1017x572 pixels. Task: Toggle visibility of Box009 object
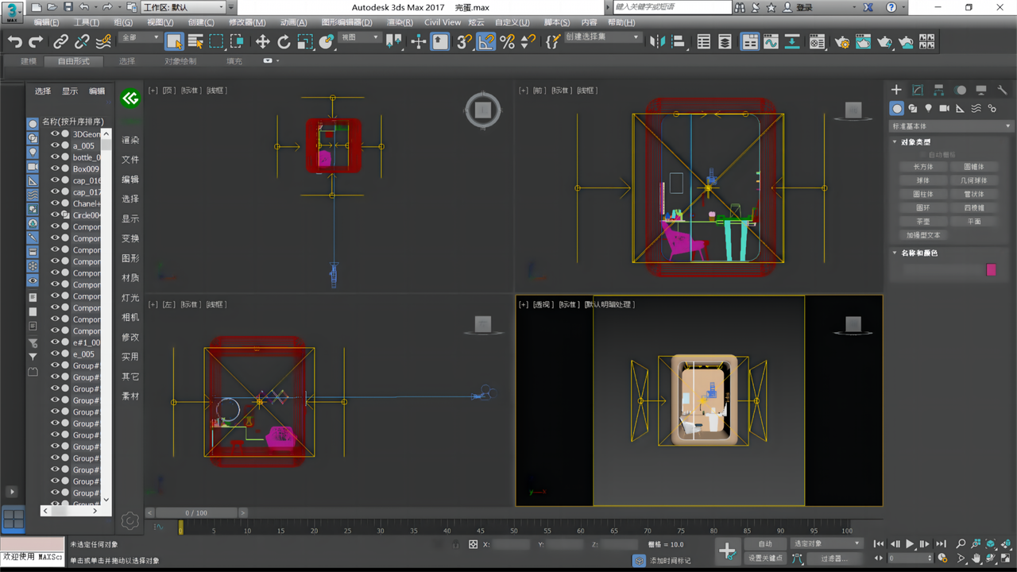(x=55, y=169)
